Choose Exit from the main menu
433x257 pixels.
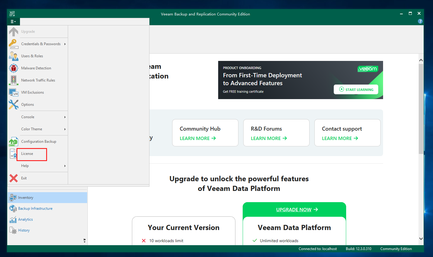pyautogui.click(x=38, y=178)
